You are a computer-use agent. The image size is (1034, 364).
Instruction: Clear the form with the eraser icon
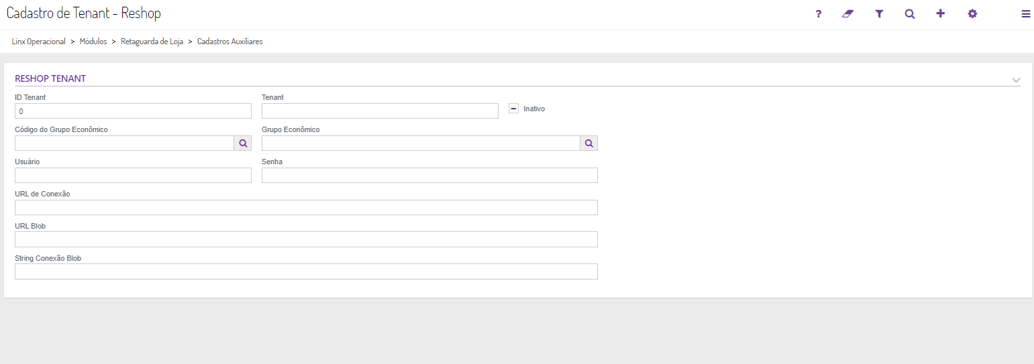coord(848,13)
